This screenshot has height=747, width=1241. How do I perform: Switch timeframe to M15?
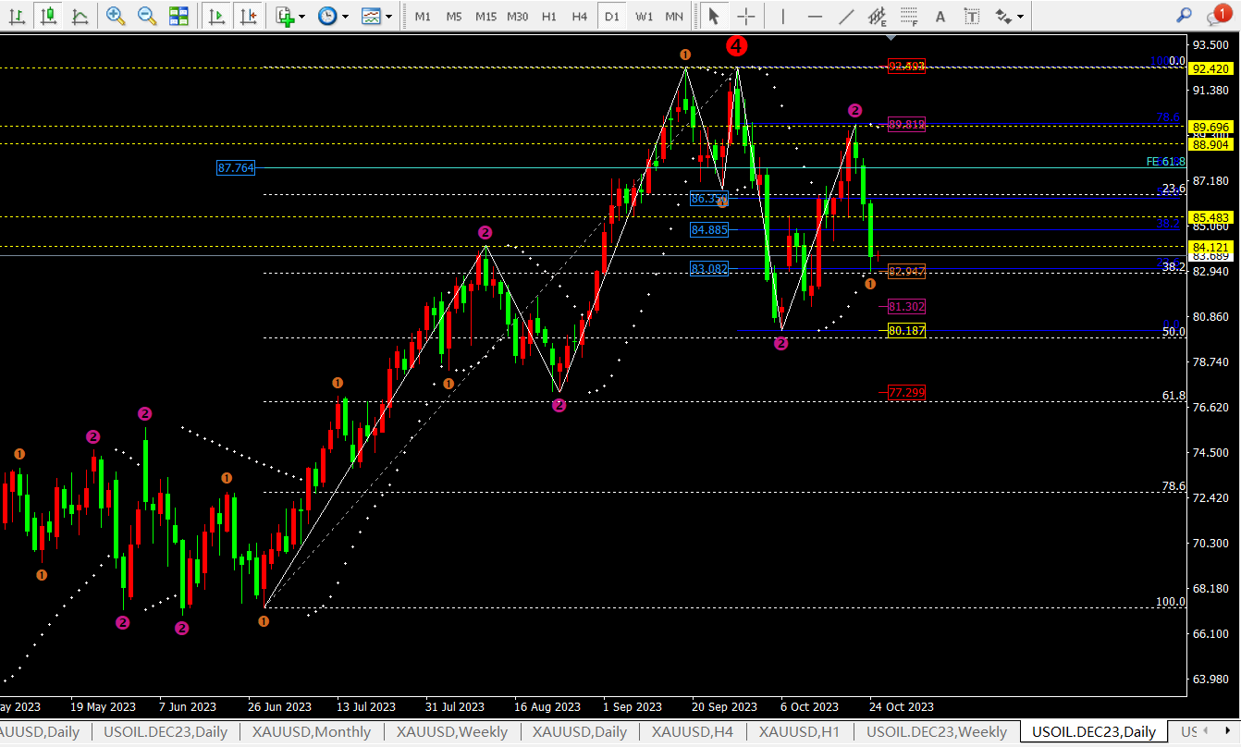(485, 16)
